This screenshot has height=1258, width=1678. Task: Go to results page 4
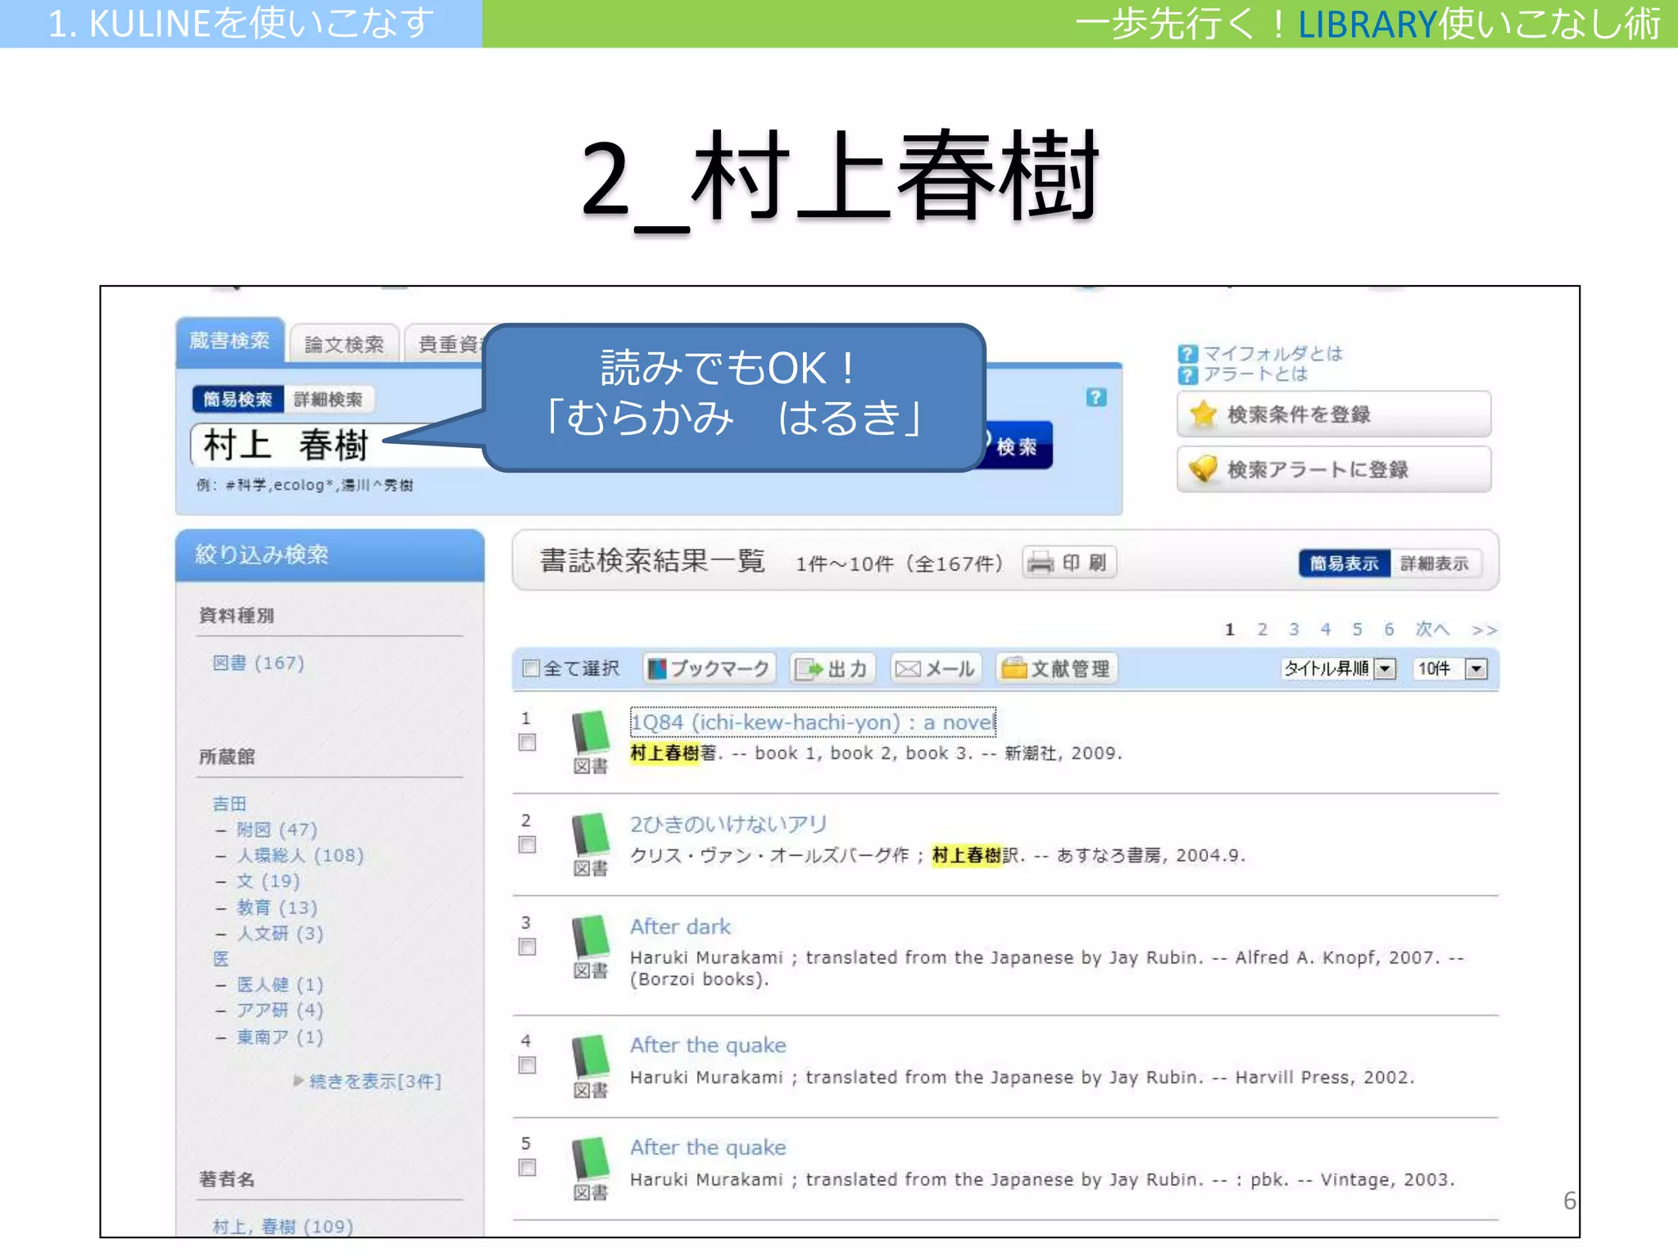tap(1326, 629)
